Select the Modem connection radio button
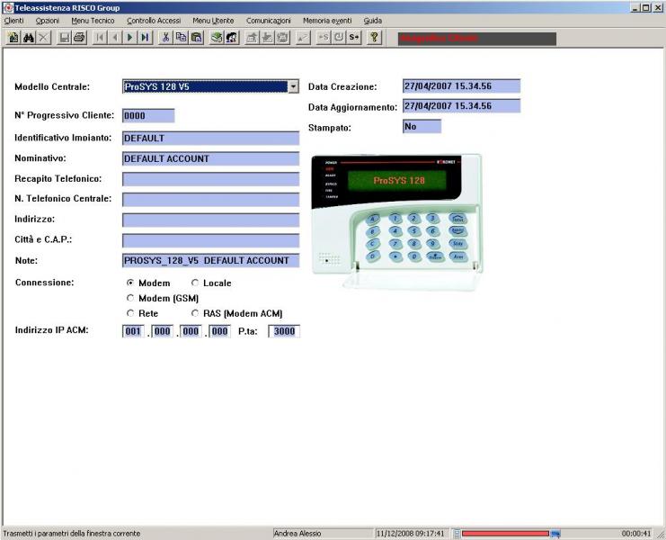 [x=130, y=283]
